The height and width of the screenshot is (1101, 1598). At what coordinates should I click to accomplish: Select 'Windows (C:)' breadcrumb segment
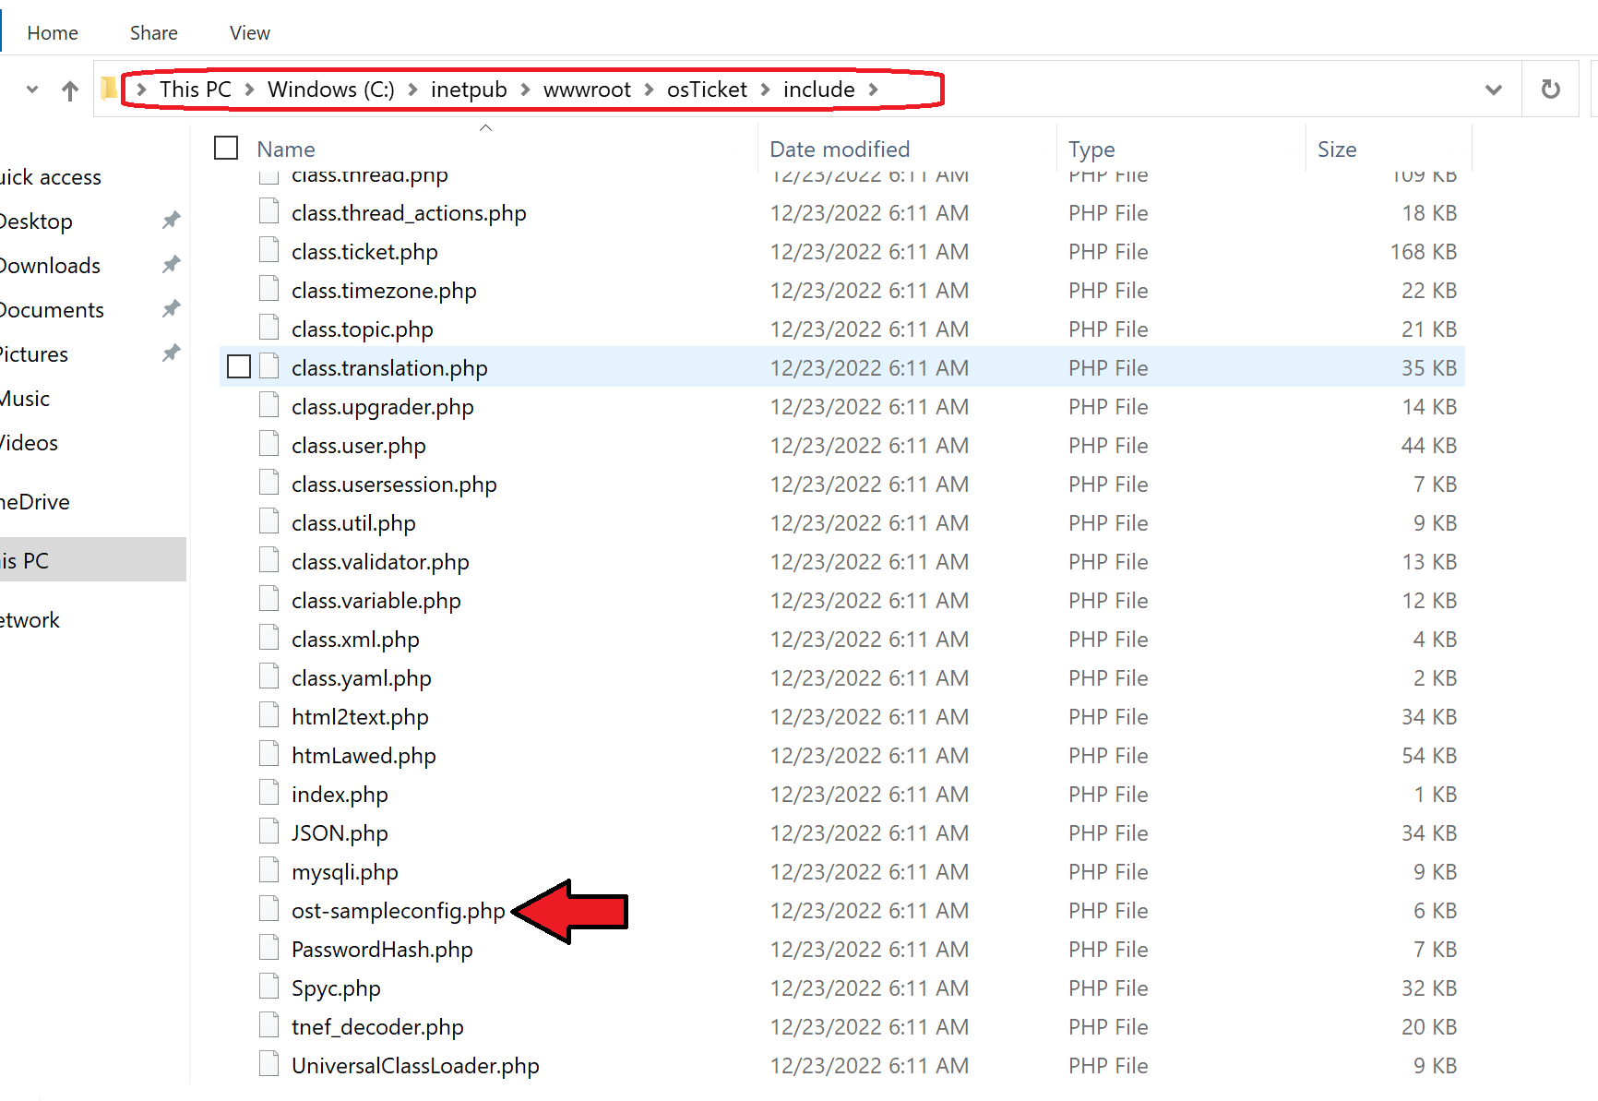[330, 90]
